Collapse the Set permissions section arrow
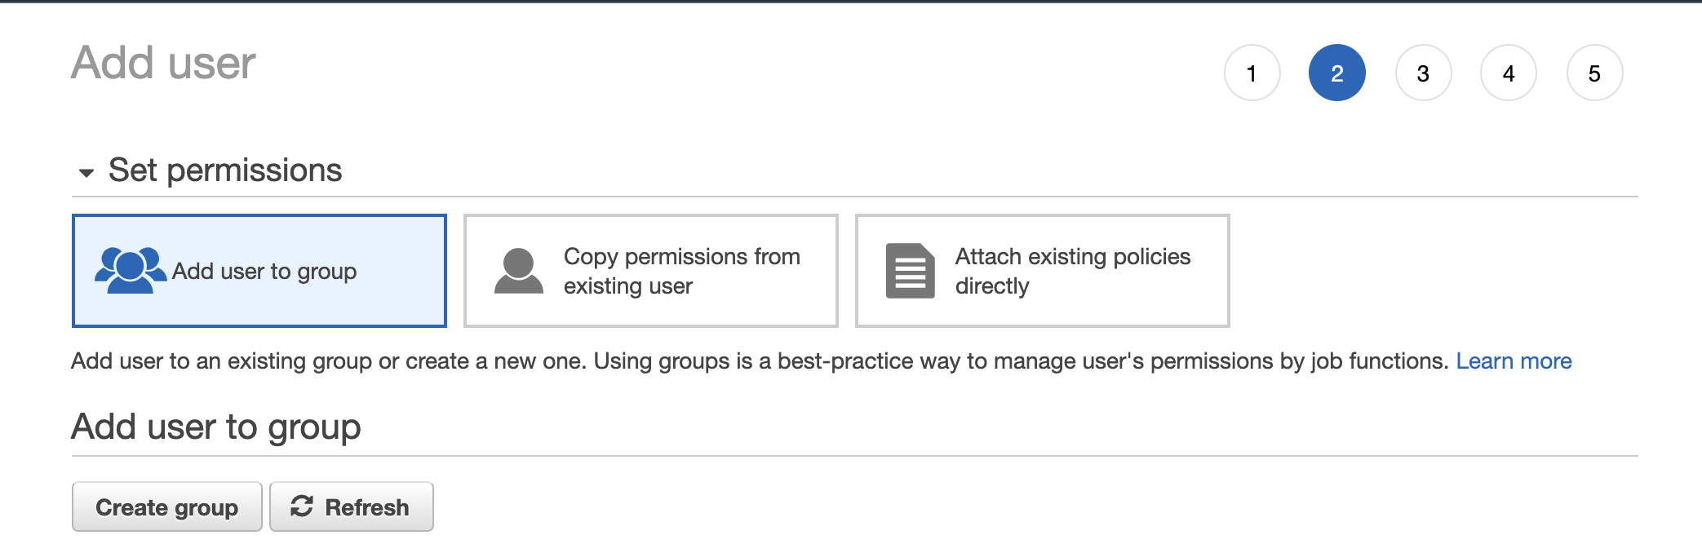 (x=86, y=172)
